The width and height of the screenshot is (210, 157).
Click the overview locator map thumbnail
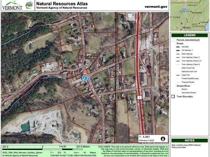pyautogui.click(x=190, y=15)
